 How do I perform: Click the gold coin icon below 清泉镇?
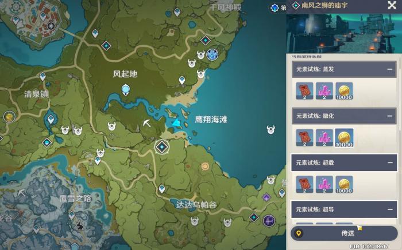(x=9, y=117)
